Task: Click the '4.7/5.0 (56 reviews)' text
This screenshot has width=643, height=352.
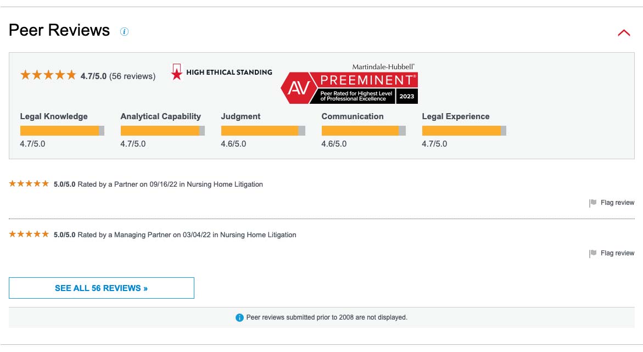Action: [x=118, y=76]
